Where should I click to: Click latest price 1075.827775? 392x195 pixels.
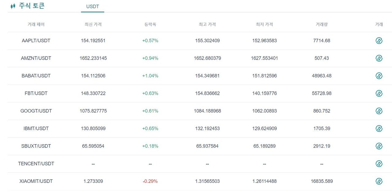[93, 111]
